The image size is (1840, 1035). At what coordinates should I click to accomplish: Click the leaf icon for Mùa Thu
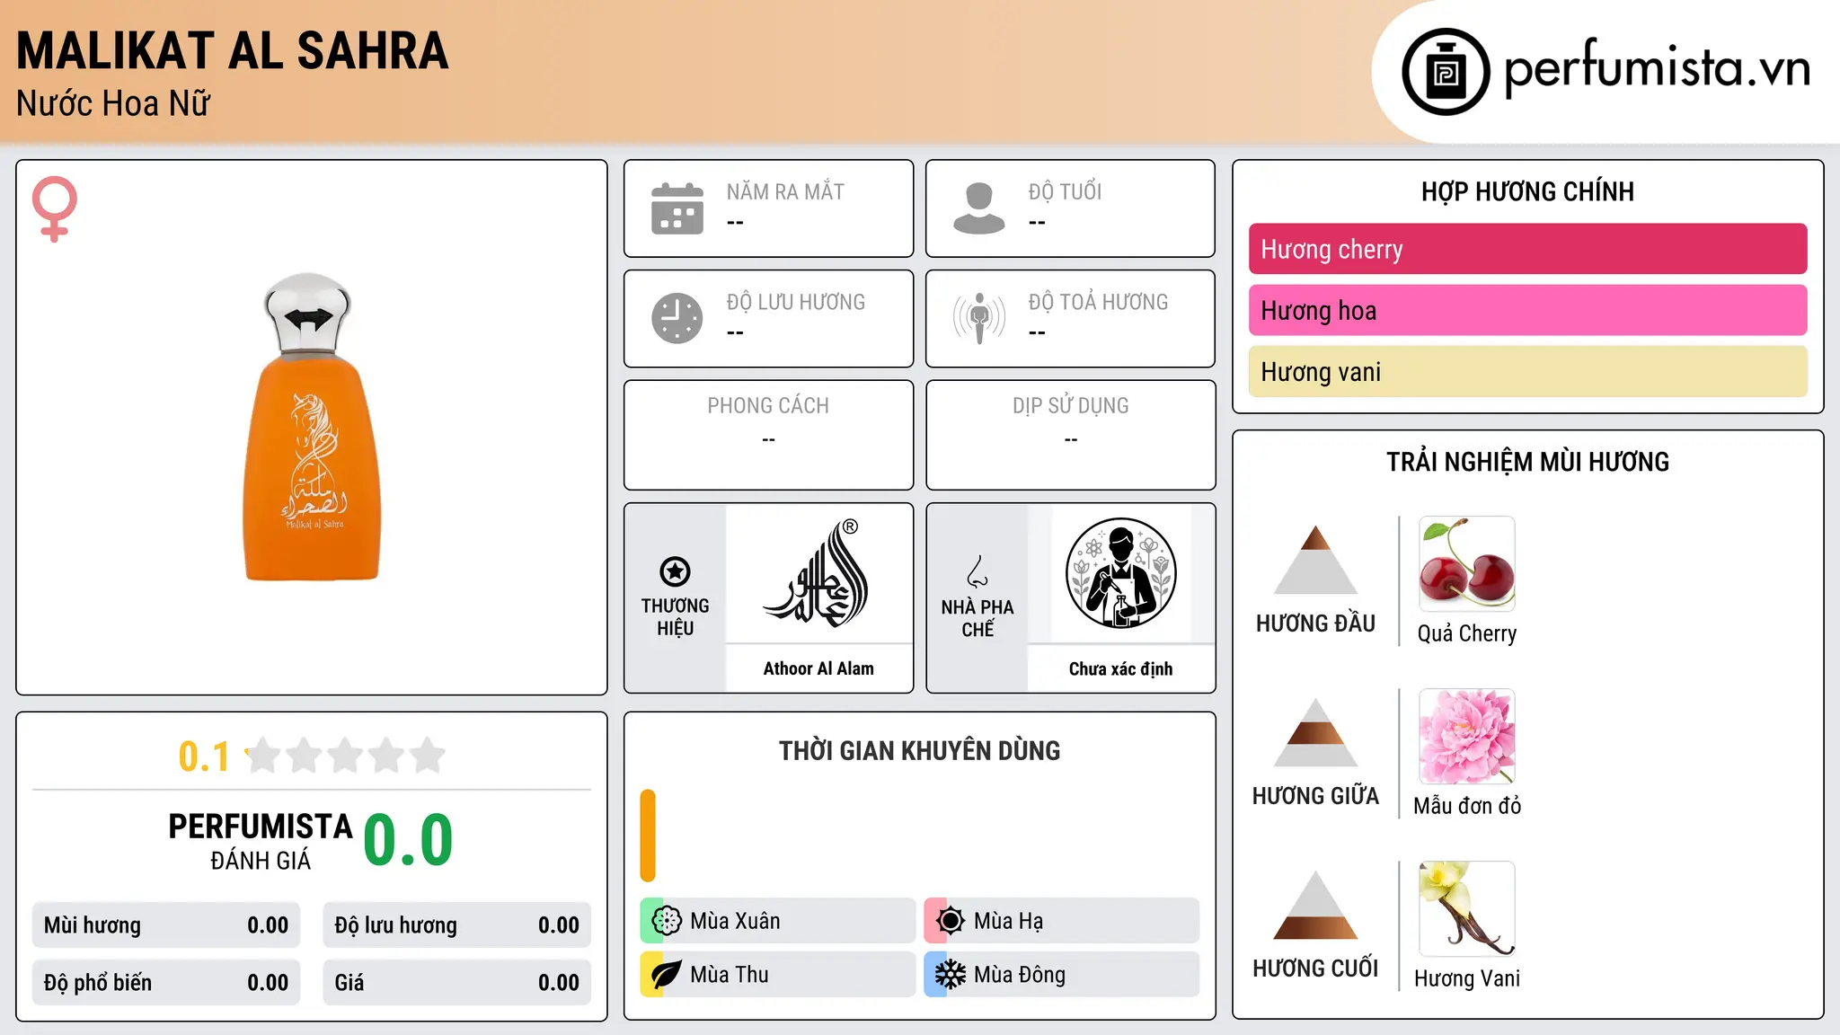coord(667,975)
